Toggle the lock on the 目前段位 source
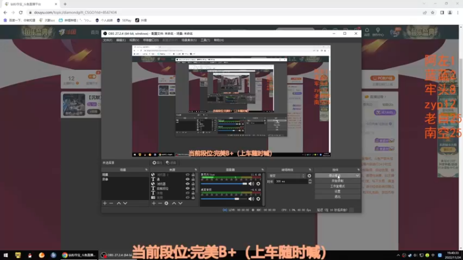Image resolution: width=463 pixels, height=260 pixels. 193,188
